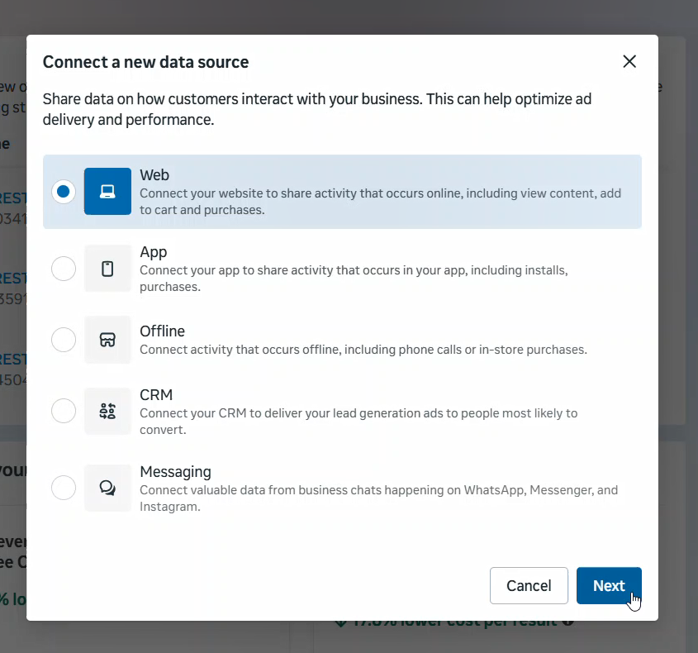Screen dimensions: 698x653
Task: Click the Cancel button
Action: [x=529, y=586]
